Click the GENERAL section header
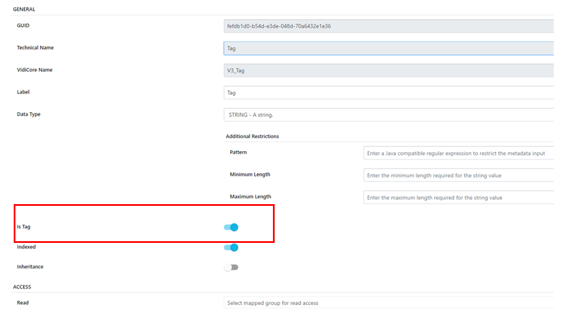The width and height of the screenshot is (571, 325). tap(24, 10)
